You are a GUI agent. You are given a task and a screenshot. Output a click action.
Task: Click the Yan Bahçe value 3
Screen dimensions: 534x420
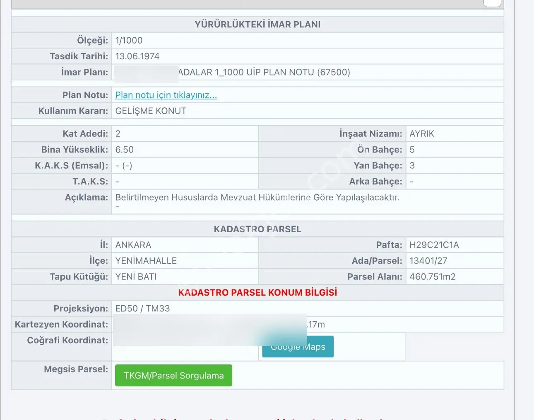(412, 165)
